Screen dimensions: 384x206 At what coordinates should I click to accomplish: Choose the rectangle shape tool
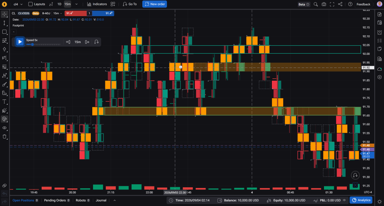(x=4, y=32)
